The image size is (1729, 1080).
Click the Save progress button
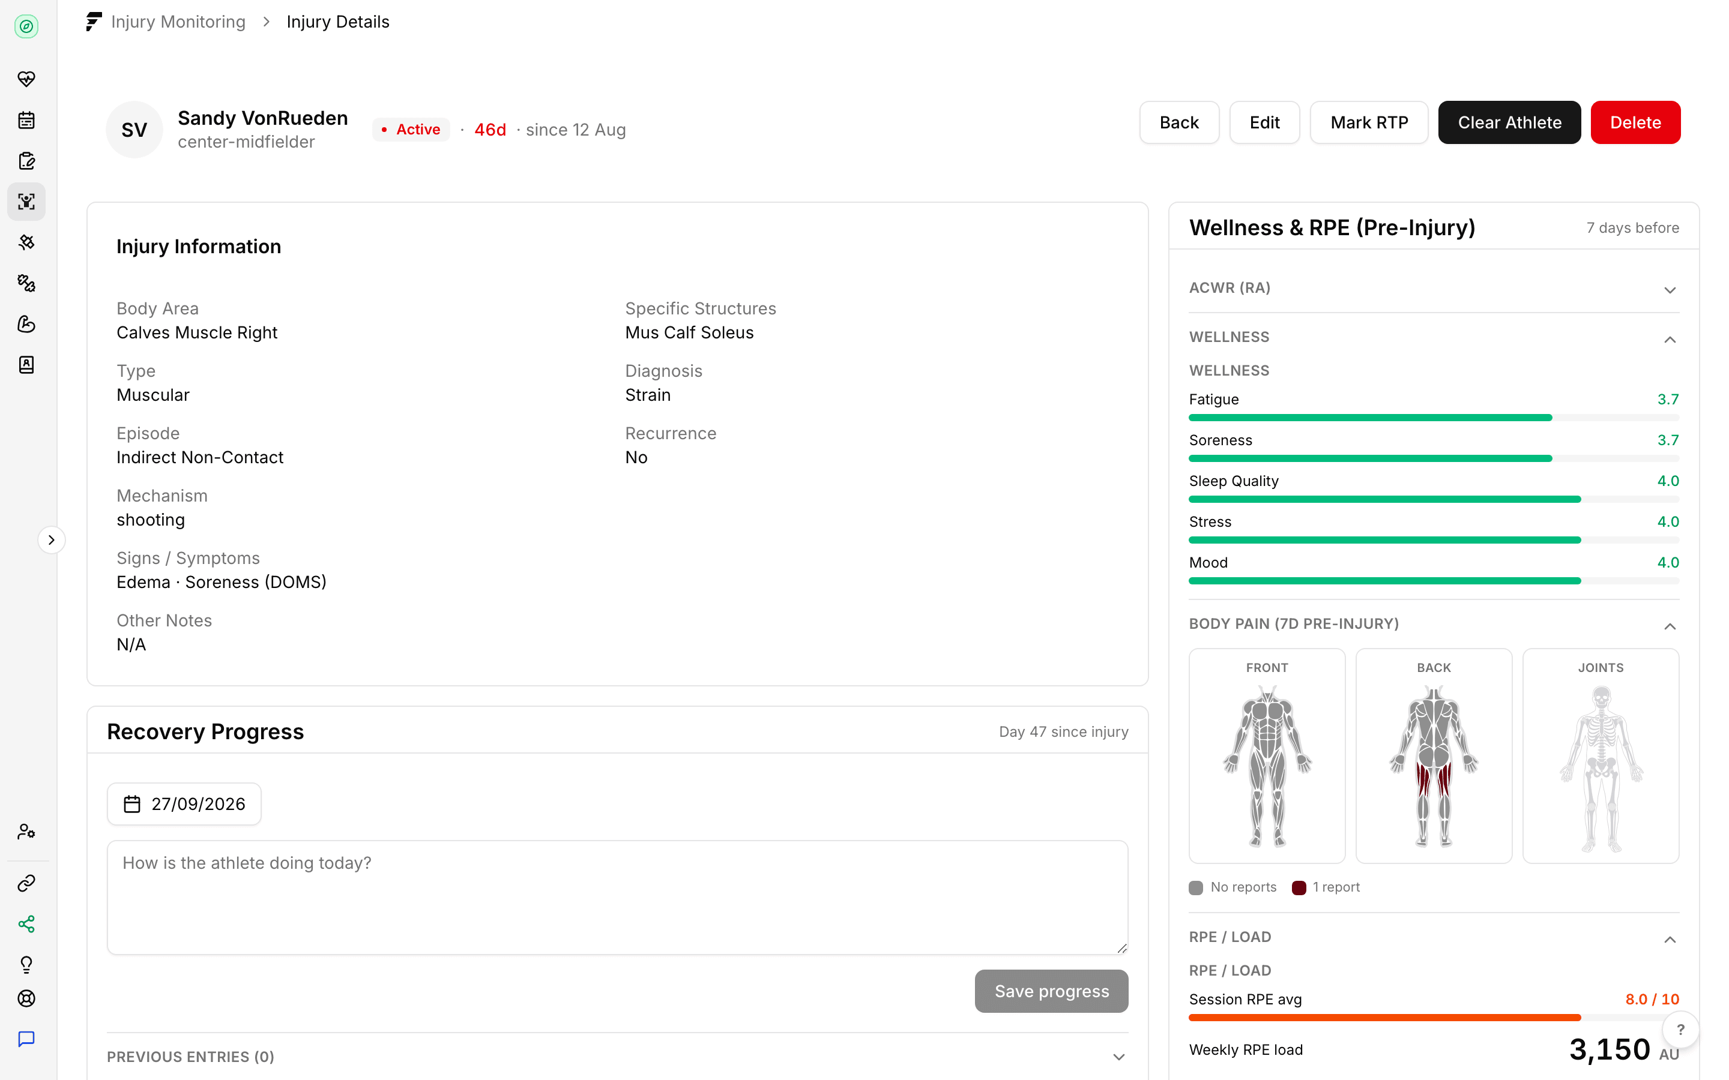point(1051,991)
